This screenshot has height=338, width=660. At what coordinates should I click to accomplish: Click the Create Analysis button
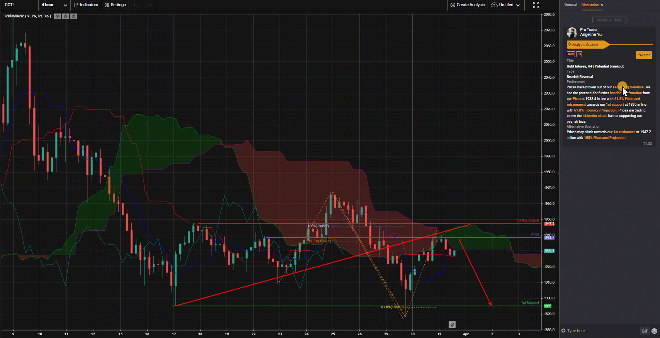[468, 5]
